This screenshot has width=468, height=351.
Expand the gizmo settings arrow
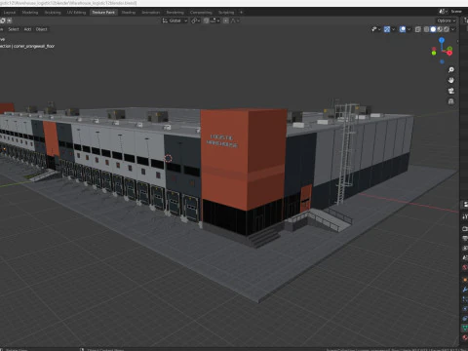(x=393, y=29)
